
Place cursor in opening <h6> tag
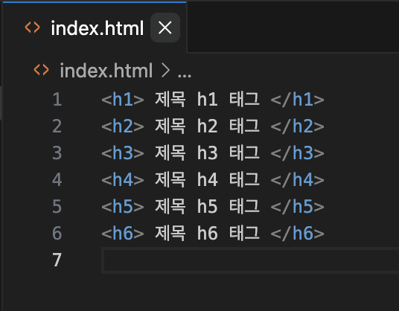click(x=123, y=233)
